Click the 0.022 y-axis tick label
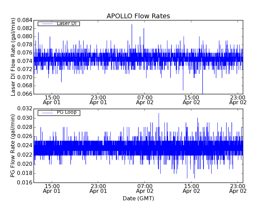This screenshot has height=203, width=270. (25, 155)
